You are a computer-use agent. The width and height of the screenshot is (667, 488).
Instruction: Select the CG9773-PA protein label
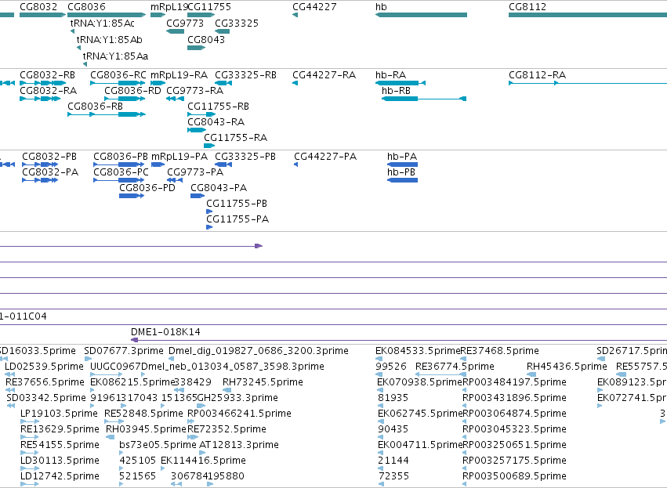click(195, 172)
